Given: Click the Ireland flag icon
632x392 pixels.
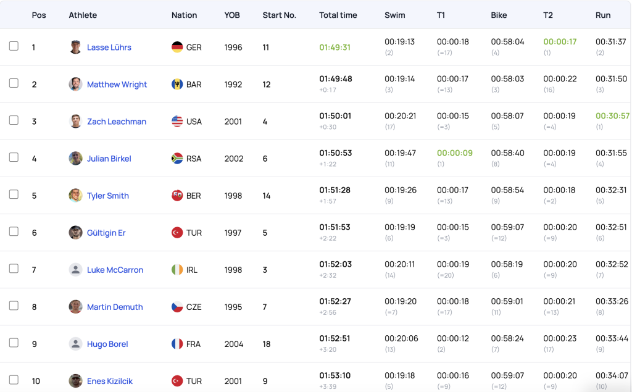Looking at the screenshot, I should [177, 270].
